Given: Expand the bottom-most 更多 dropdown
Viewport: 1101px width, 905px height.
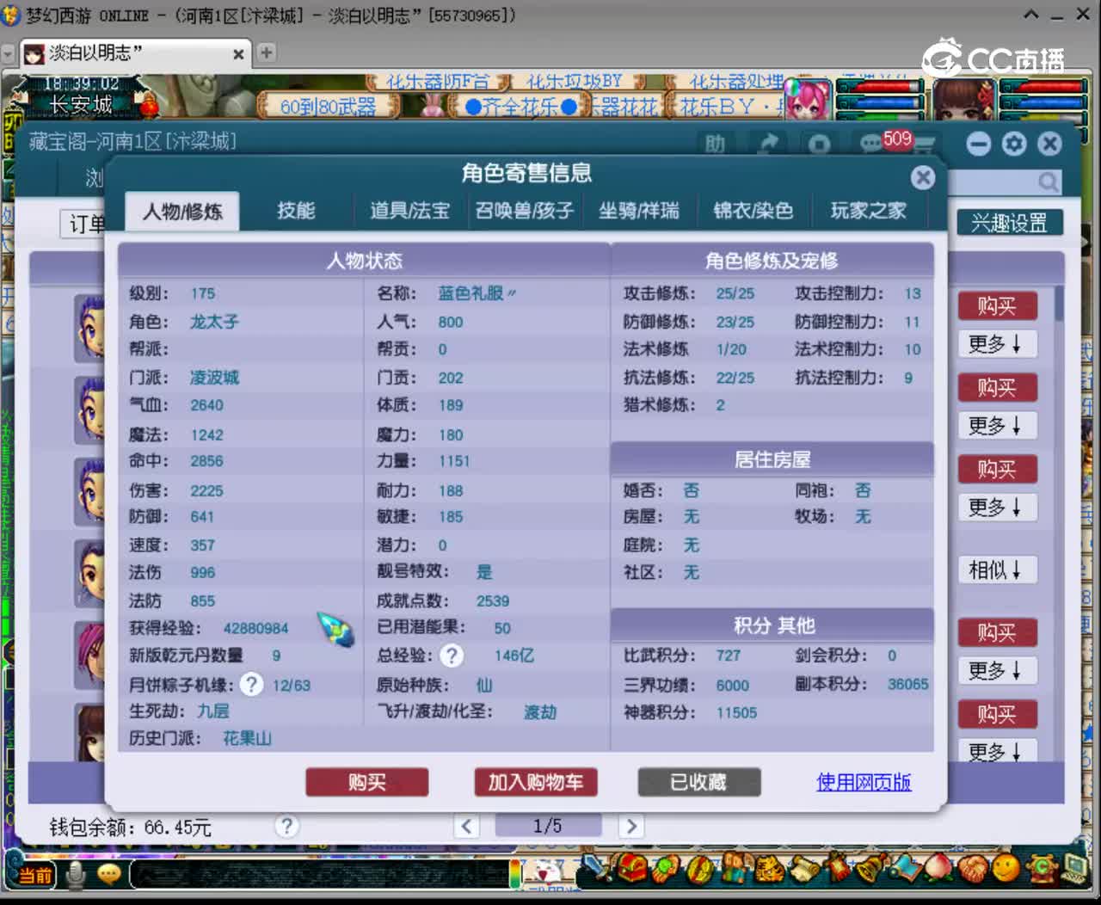Looking at the screenshot, I should [x=997, y=750].
